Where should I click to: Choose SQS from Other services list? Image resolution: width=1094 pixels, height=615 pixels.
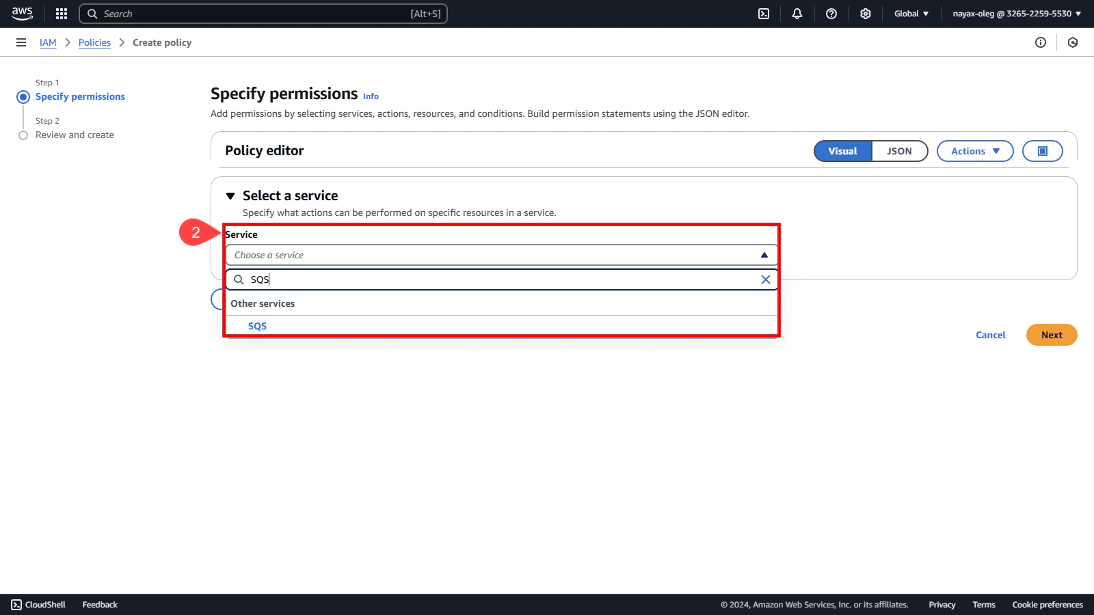[257, 326]
